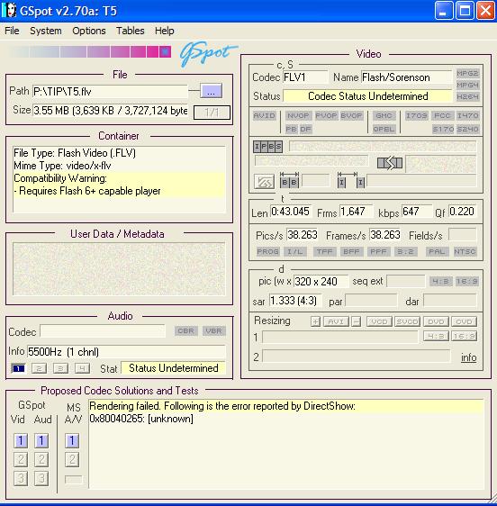Click the S240 indicator
Viewport: 497px width, 506px height.
(x=468, y=129)
